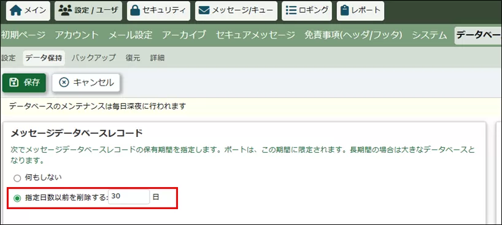This screenshot has width=502, height=225.
Task: Select the システム tab
Action: (430, 35)
